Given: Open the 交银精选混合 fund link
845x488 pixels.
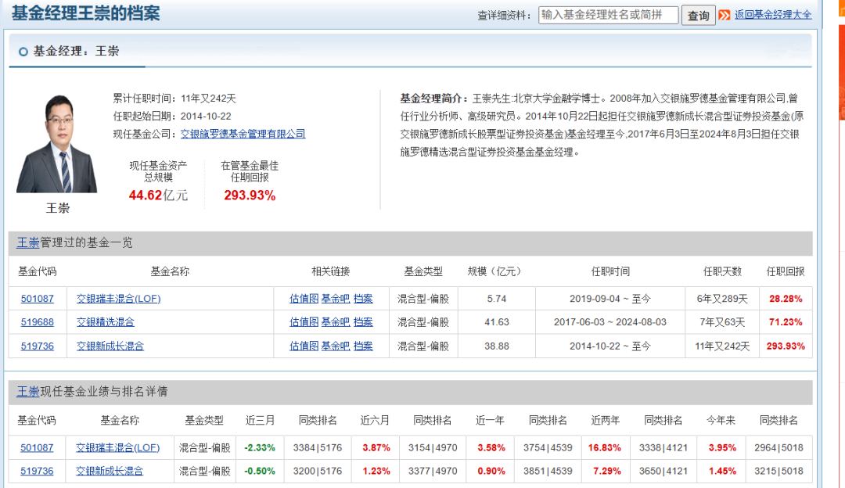Looking at the screenshot, I should [x=105, y=322].
